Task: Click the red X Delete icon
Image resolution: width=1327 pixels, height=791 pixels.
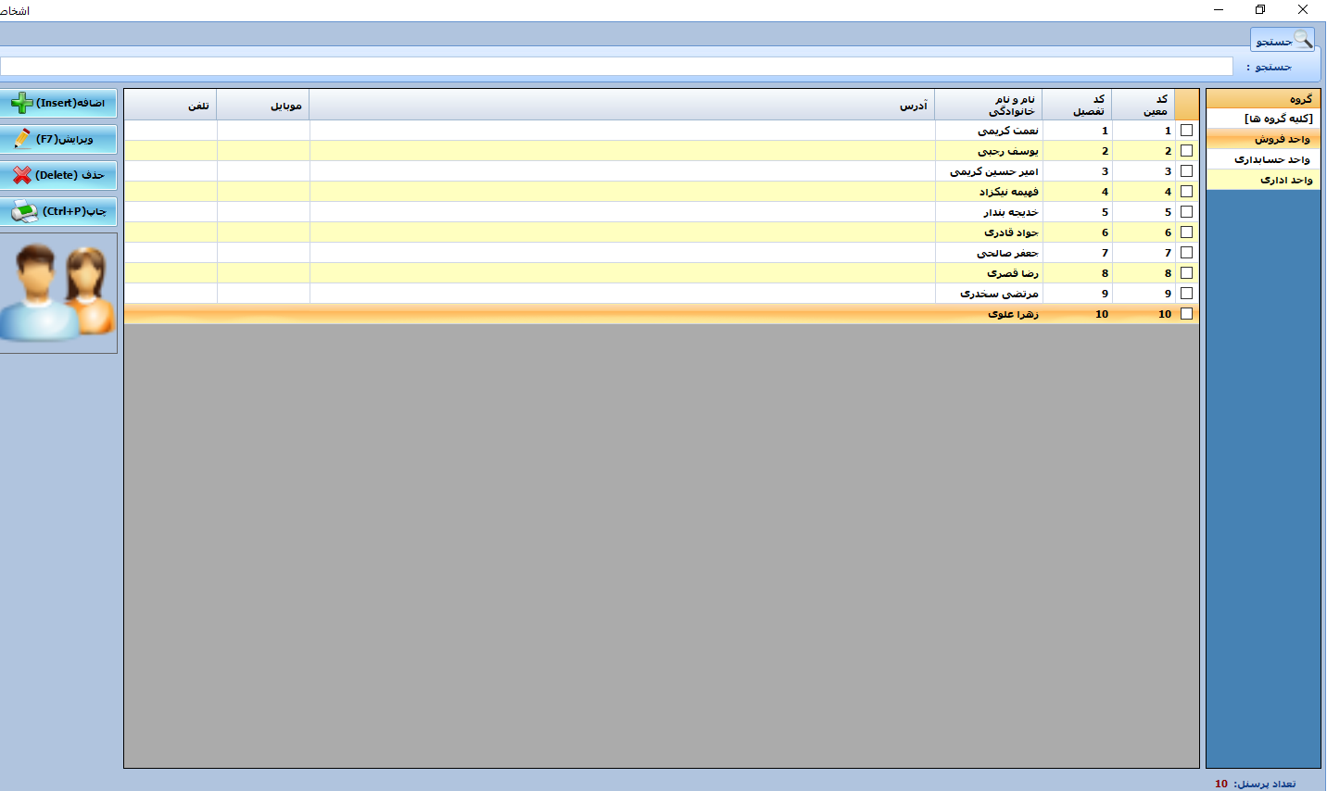Action: pyautogui.click(x=22, y=175)
